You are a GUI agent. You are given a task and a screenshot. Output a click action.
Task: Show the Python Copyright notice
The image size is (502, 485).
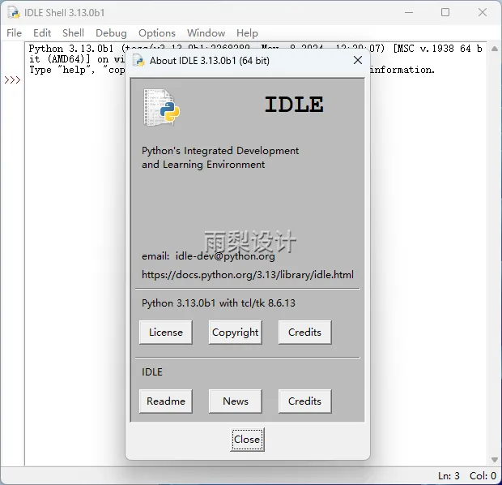tap(235, 332)
